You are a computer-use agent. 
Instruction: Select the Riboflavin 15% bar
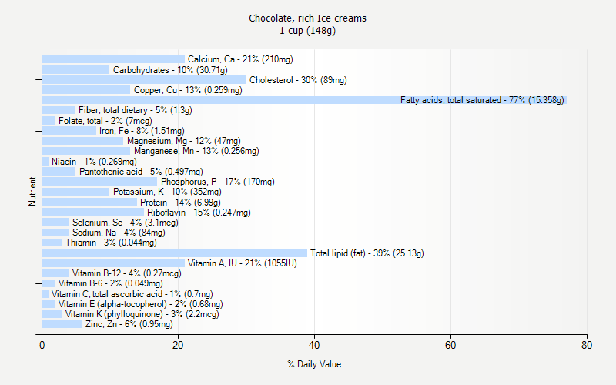pos(92,213)
